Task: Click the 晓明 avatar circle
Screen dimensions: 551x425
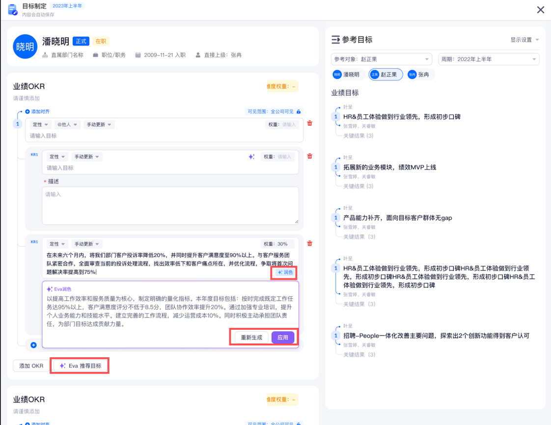Action: (x=25, y=46)
